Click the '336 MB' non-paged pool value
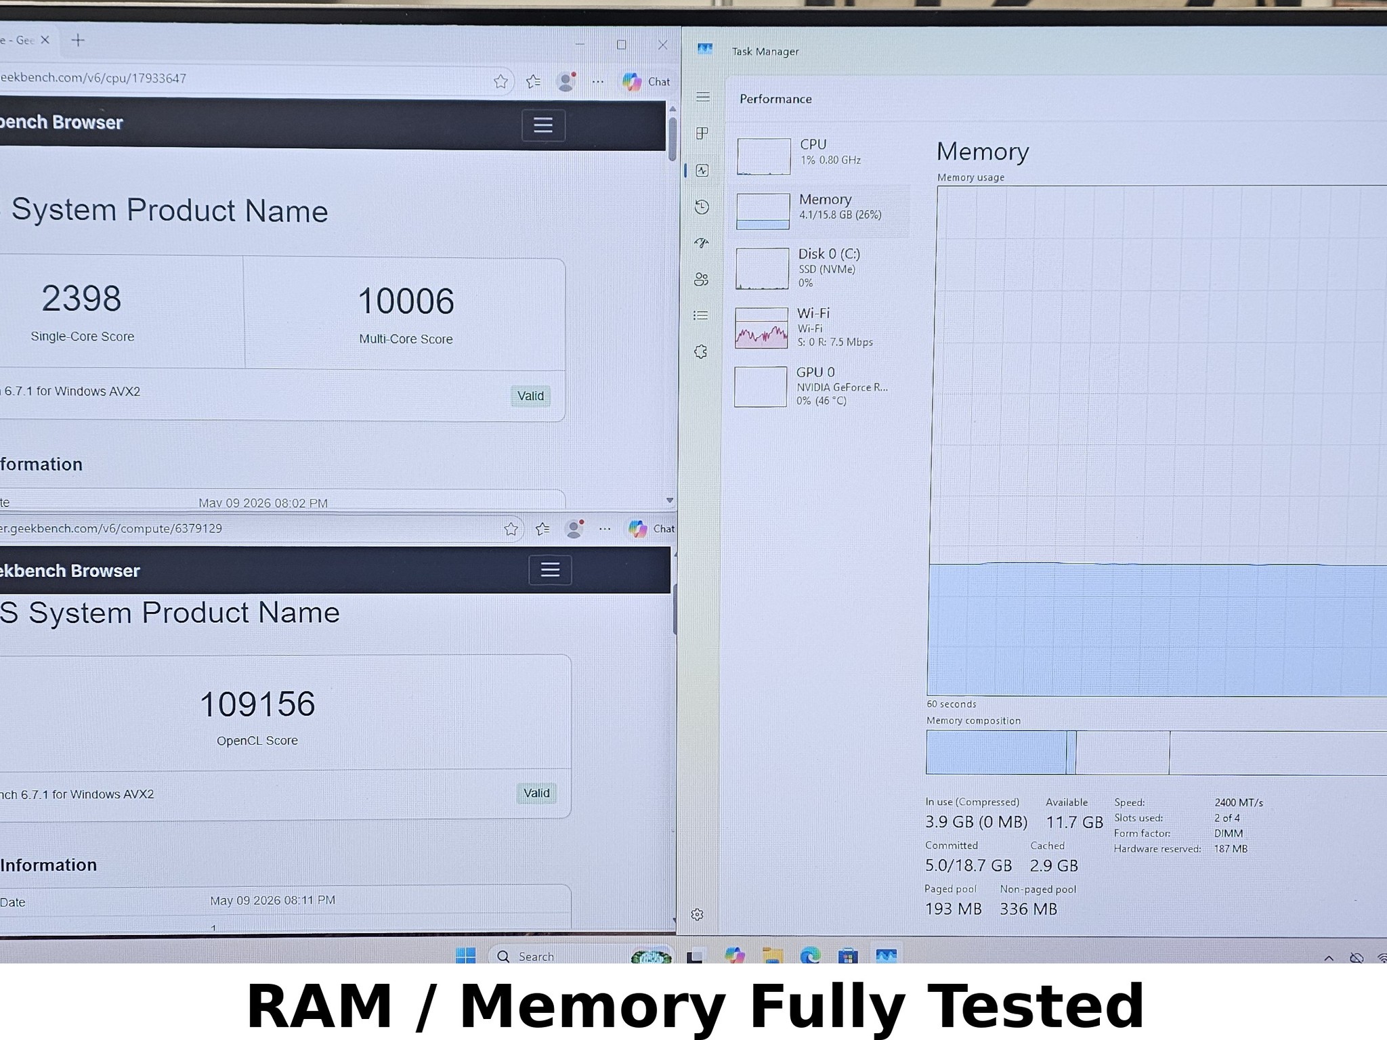Screen dimensions: 1387x1040 (x=1029, y=909)
